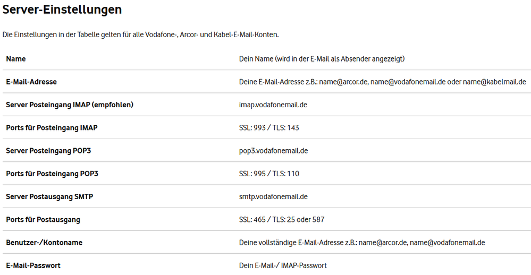Click the imap.vodafonemail.de server value
531x275 pixels.
coord(273,105)
